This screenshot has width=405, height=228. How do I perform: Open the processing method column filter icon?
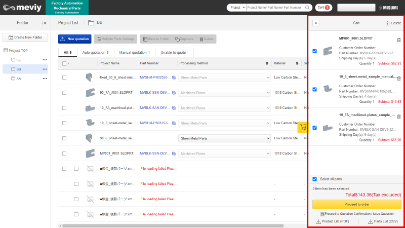point(267,63)
